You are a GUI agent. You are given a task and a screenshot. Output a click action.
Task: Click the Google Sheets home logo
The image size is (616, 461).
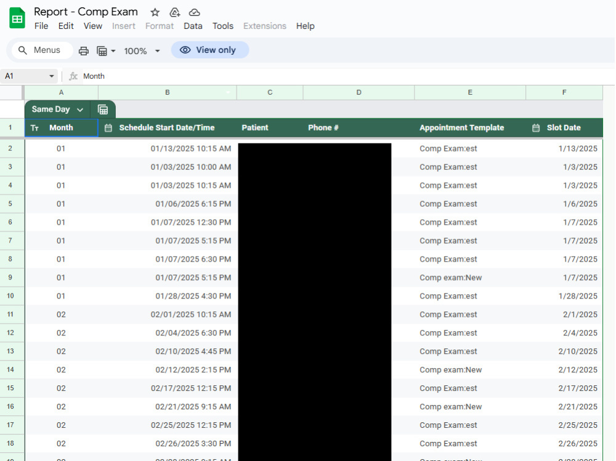pos(17,18)
